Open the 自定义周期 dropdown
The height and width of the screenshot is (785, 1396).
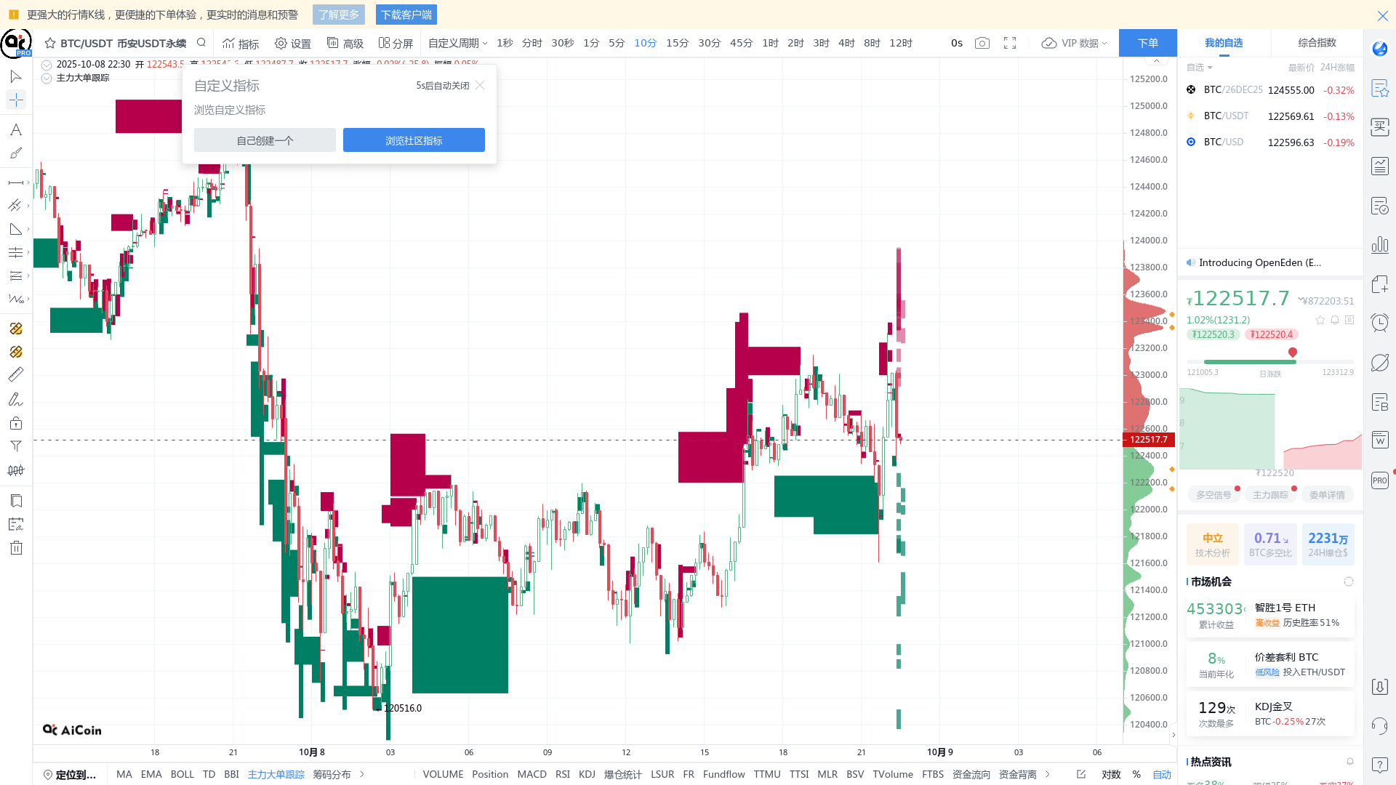[x=457, y=43]
